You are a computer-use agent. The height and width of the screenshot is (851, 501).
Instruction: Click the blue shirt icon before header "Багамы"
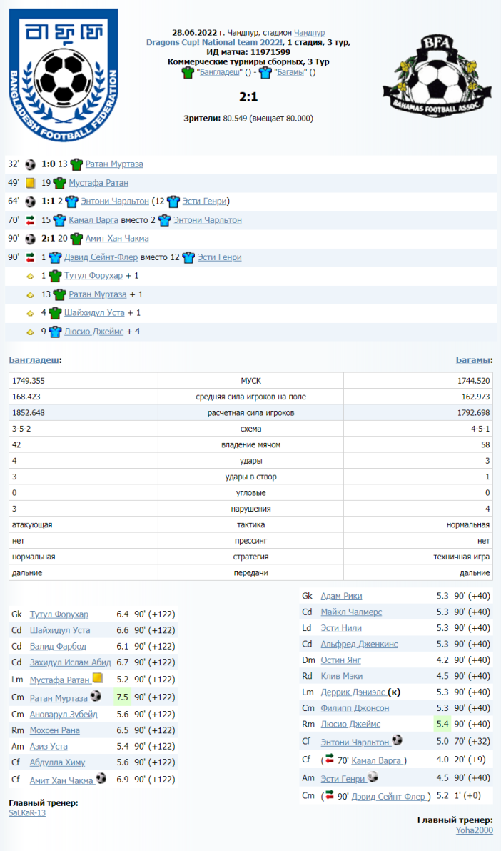pos(265,72)
